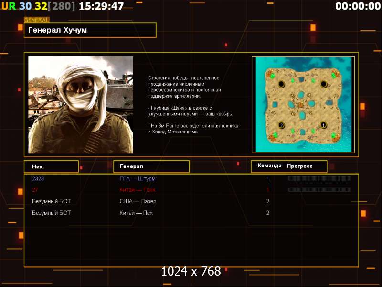Click 'ГЛА — Штурм' general entry
The height and width of the screenshot is (287, 382).
tap(138, 178)
